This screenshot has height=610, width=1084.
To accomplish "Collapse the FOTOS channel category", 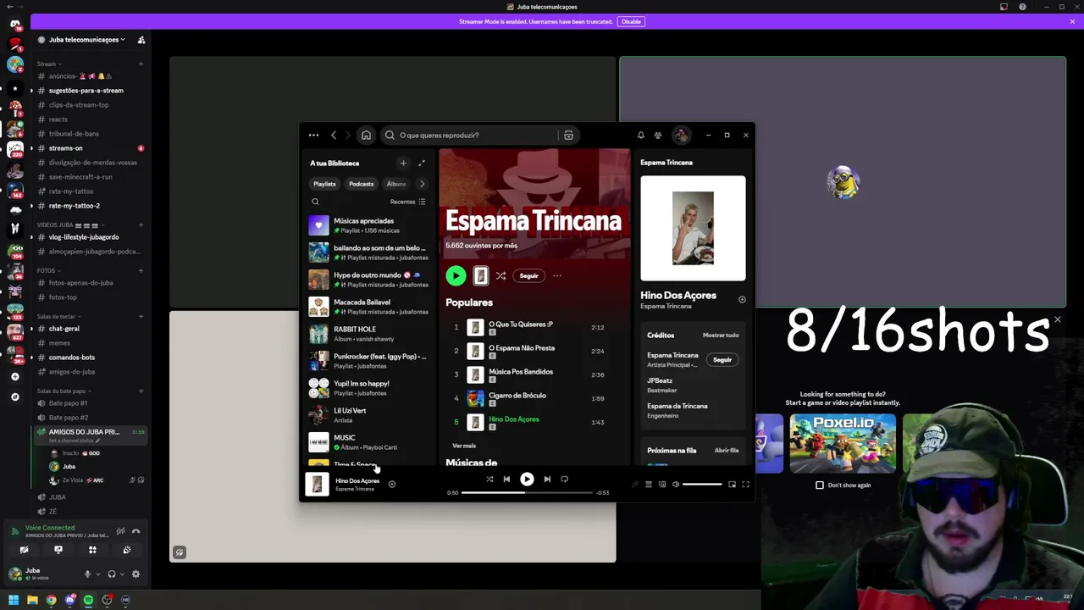I will click(49, 270).
